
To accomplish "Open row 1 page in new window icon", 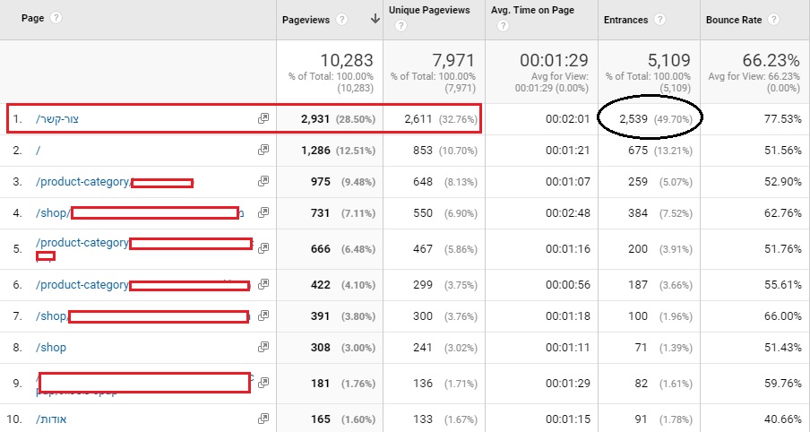I will click(263, 119).
